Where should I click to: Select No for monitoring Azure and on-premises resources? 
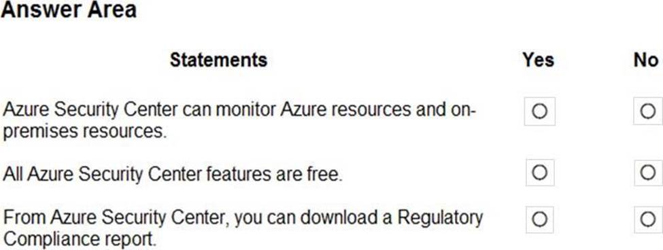coord(648,111)
